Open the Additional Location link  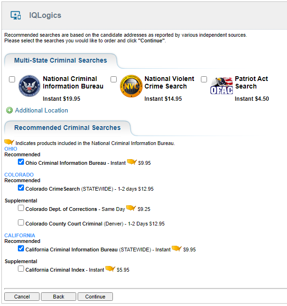coord(41,111)
